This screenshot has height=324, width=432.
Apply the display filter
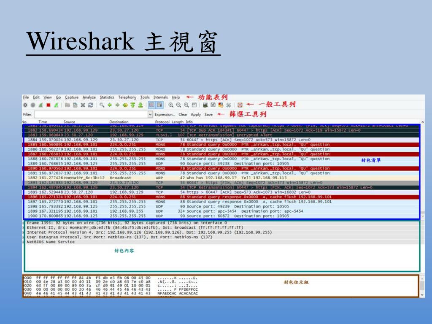[196, 115]
